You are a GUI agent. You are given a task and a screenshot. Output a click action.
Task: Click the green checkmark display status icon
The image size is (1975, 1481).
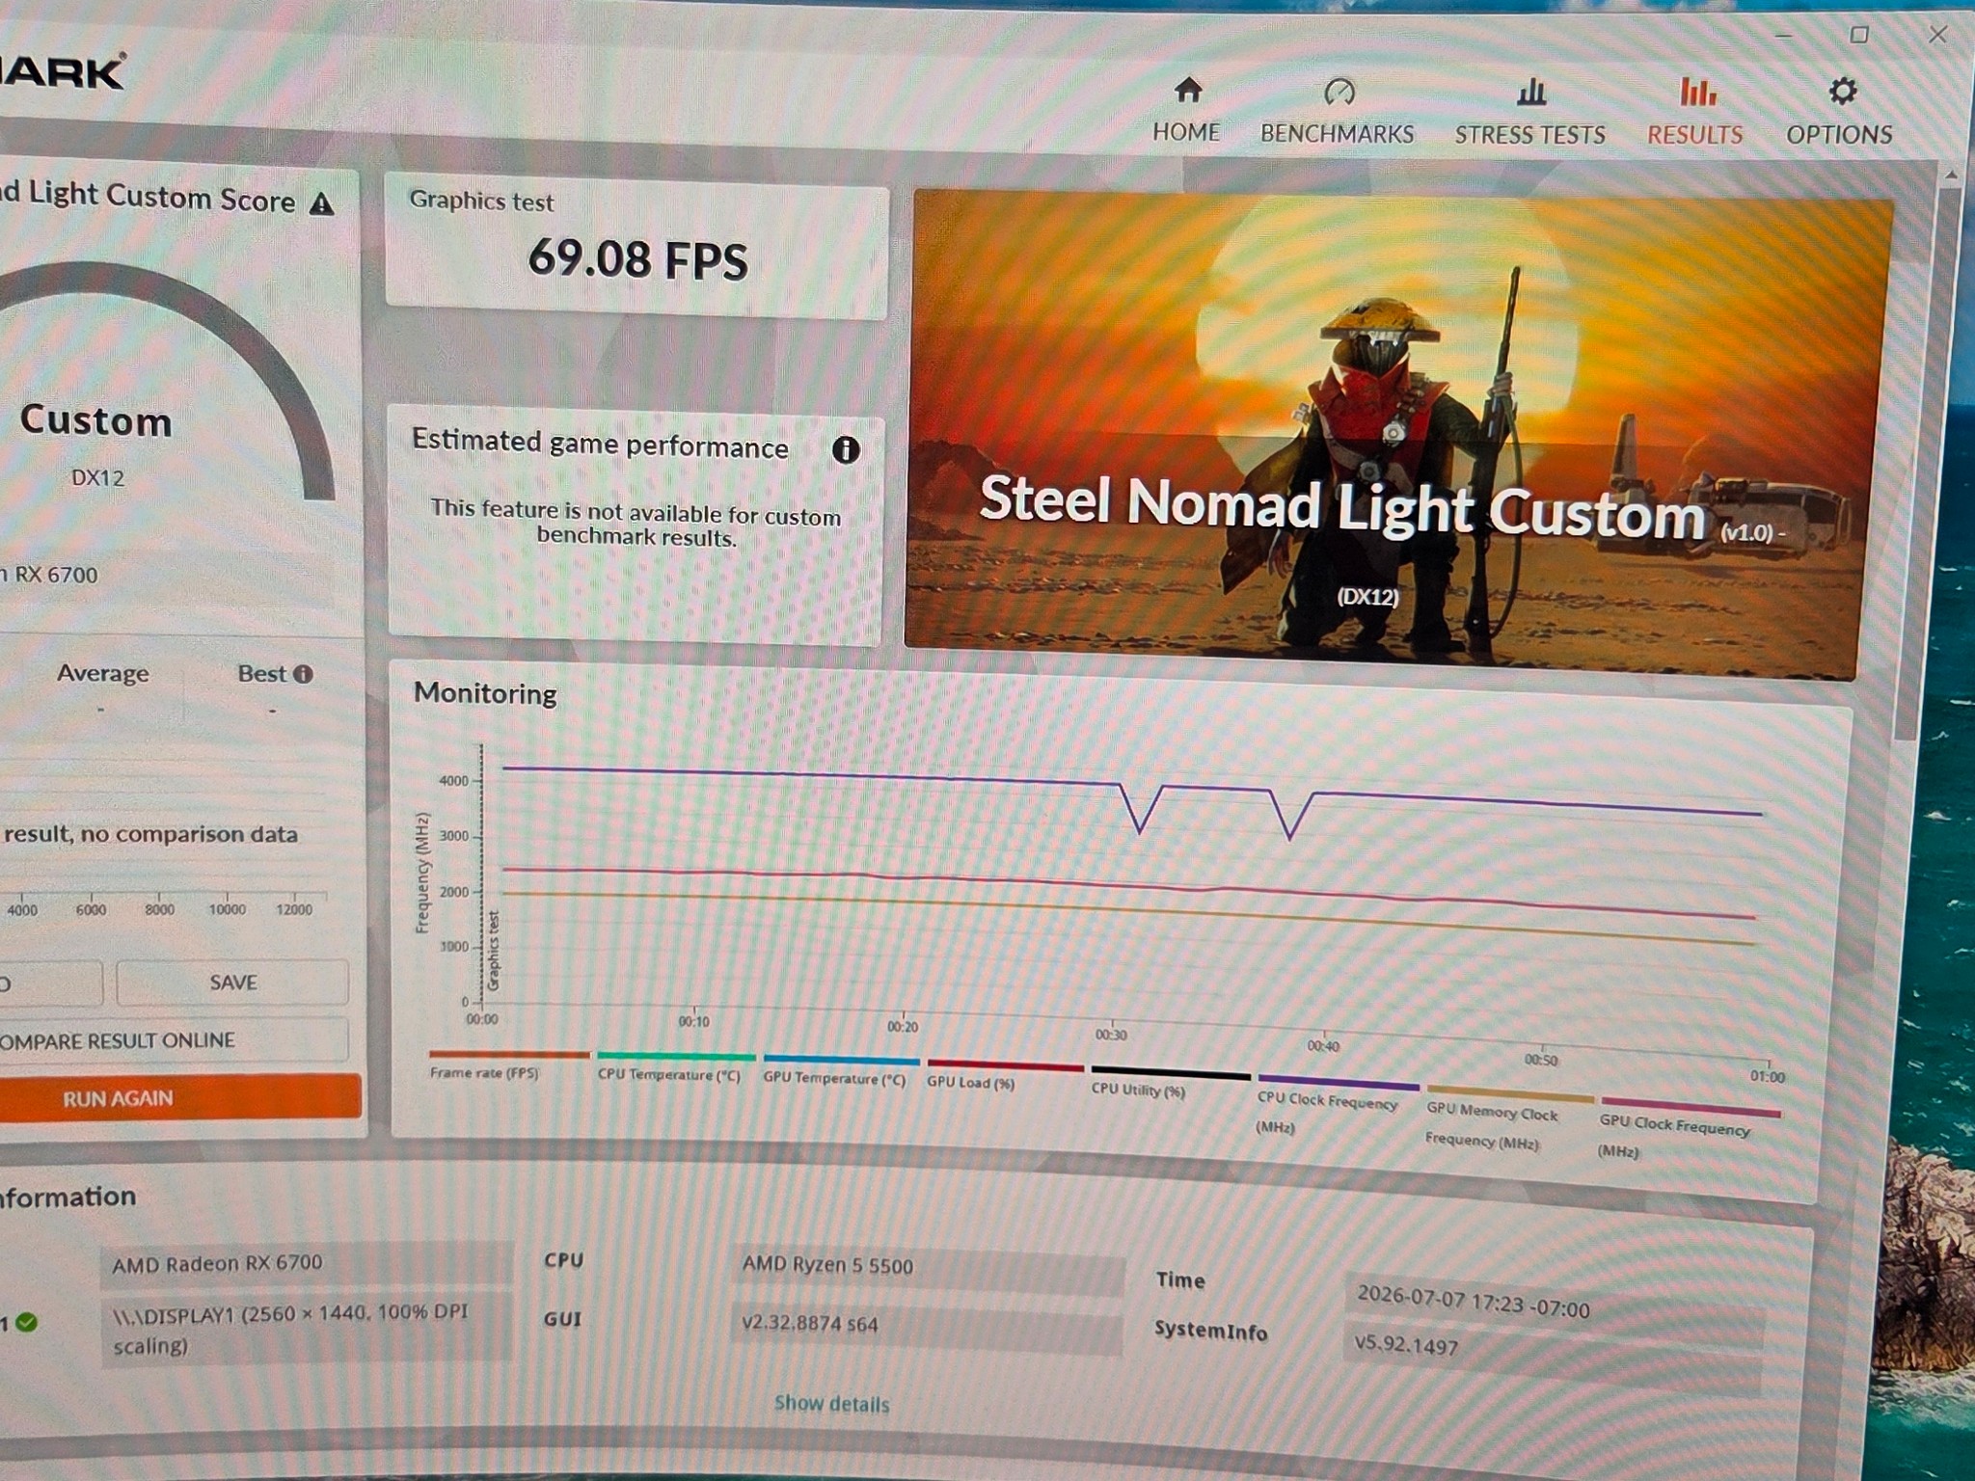pos(27,1322)
